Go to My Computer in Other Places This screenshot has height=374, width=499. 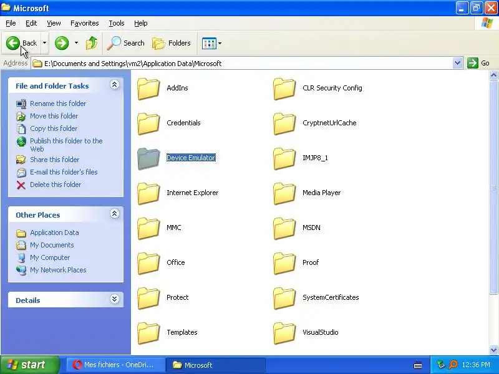50,257
